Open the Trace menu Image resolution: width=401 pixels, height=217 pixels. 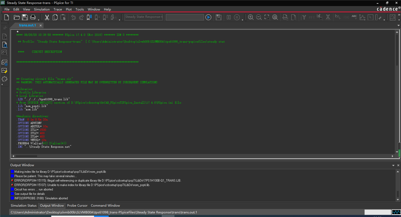pos(58,9)
